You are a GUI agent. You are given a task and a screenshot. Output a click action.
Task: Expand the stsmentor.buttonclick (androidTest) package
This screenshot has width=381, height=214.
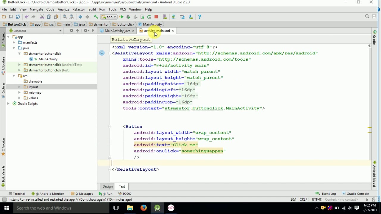pos(19,64)
